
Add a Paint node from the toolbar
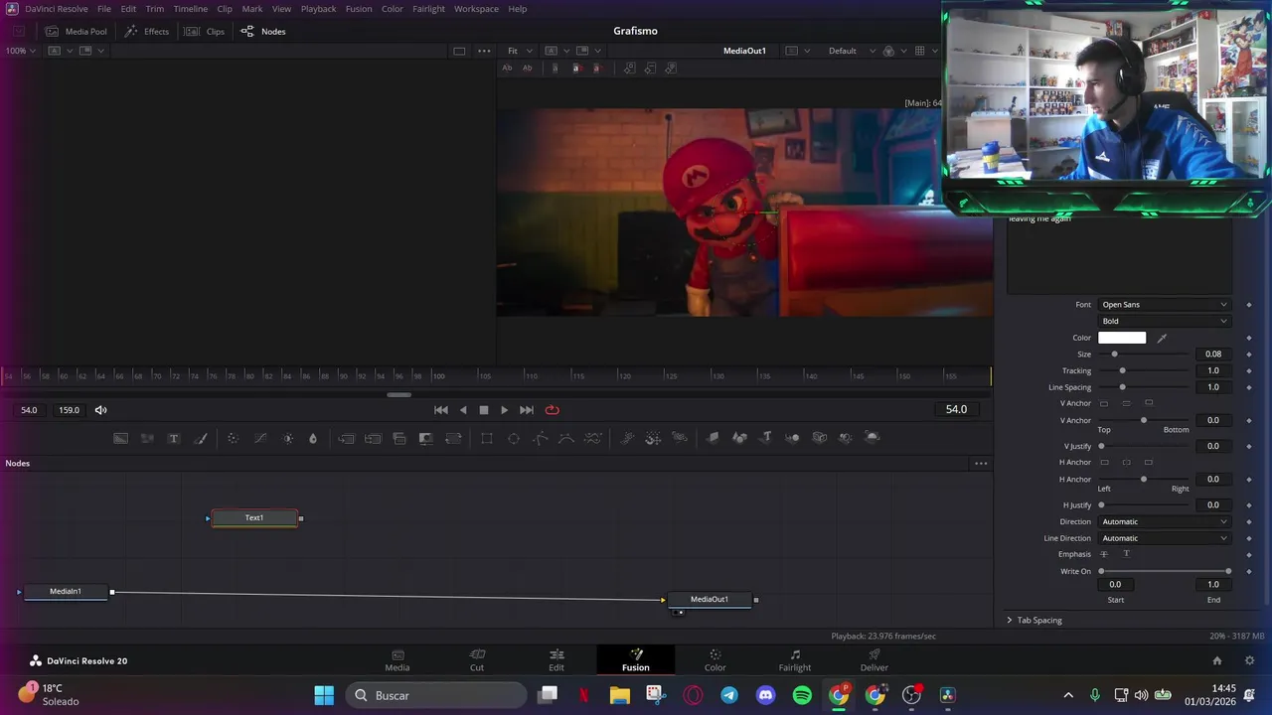point(201,438)
